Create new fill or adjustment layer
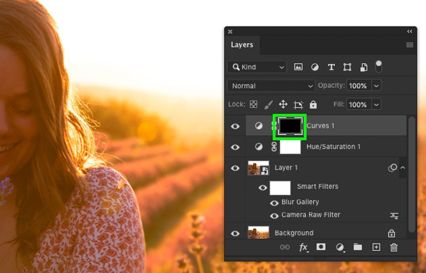The height and width of the screenshot is (273, 426). click(340, 247)
